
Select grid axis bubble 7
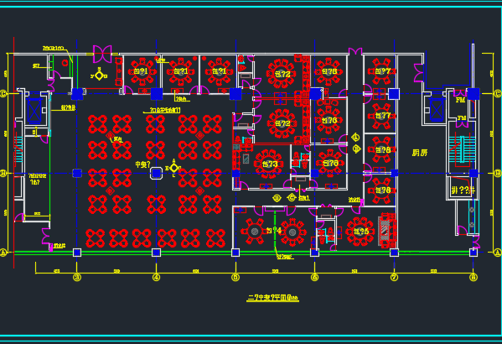394,278
